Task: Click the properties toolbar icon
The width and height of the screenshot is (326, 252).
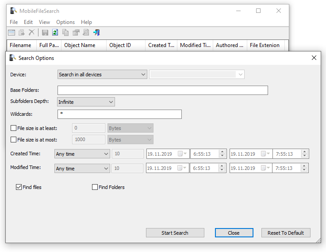Action: coord(76,32)
